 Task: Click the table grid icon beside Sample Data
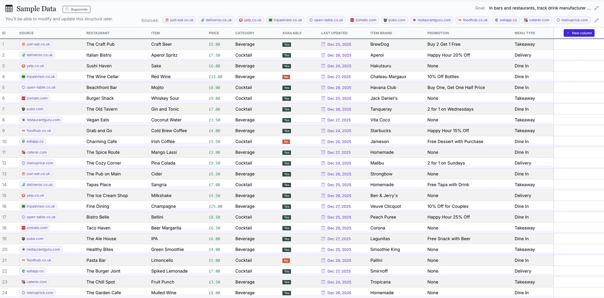click(9, 9)
